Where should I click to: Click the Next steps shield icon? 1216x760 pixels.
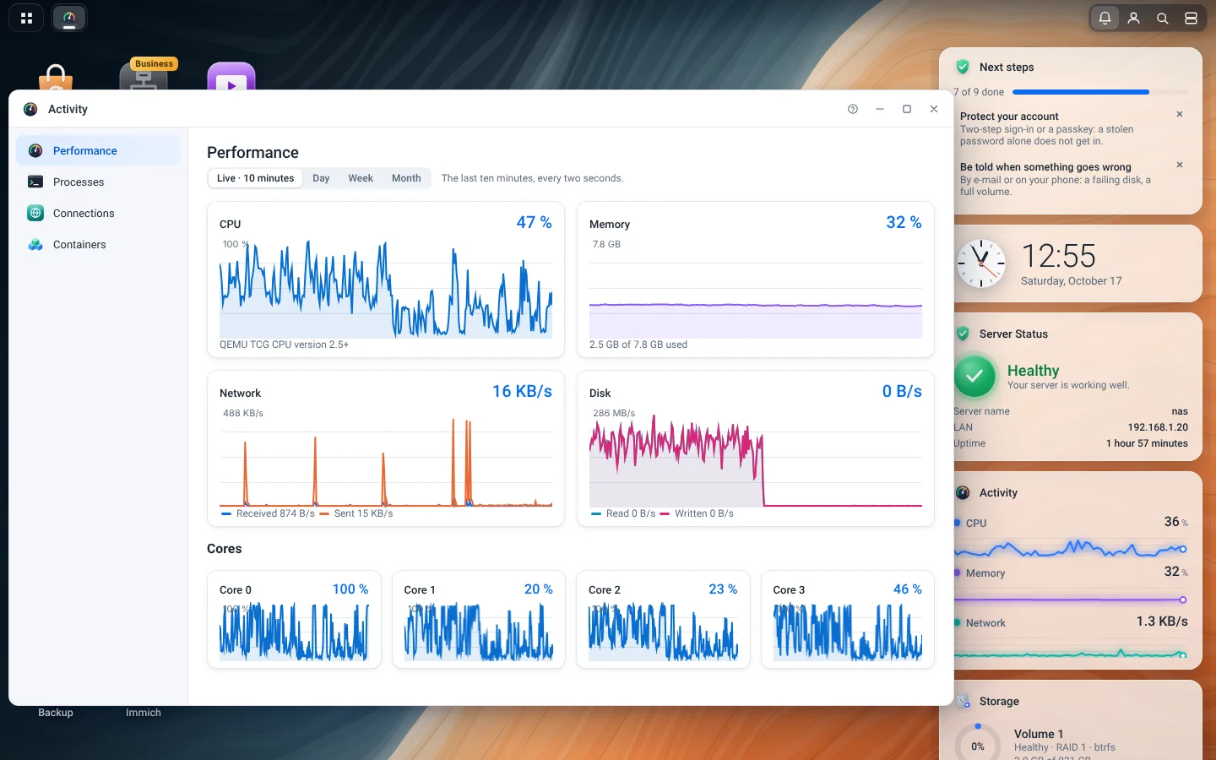(x=963, y=67)
